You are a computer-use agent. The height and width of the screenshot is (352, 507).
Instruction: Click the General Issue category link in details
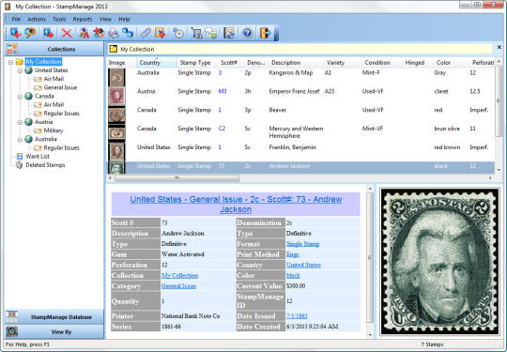[x=178, y=285]
